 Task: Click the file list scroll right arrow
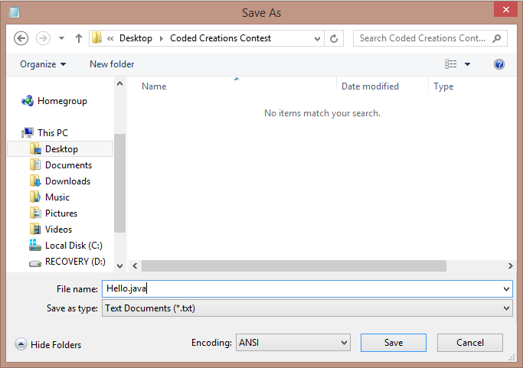[510, 265]
